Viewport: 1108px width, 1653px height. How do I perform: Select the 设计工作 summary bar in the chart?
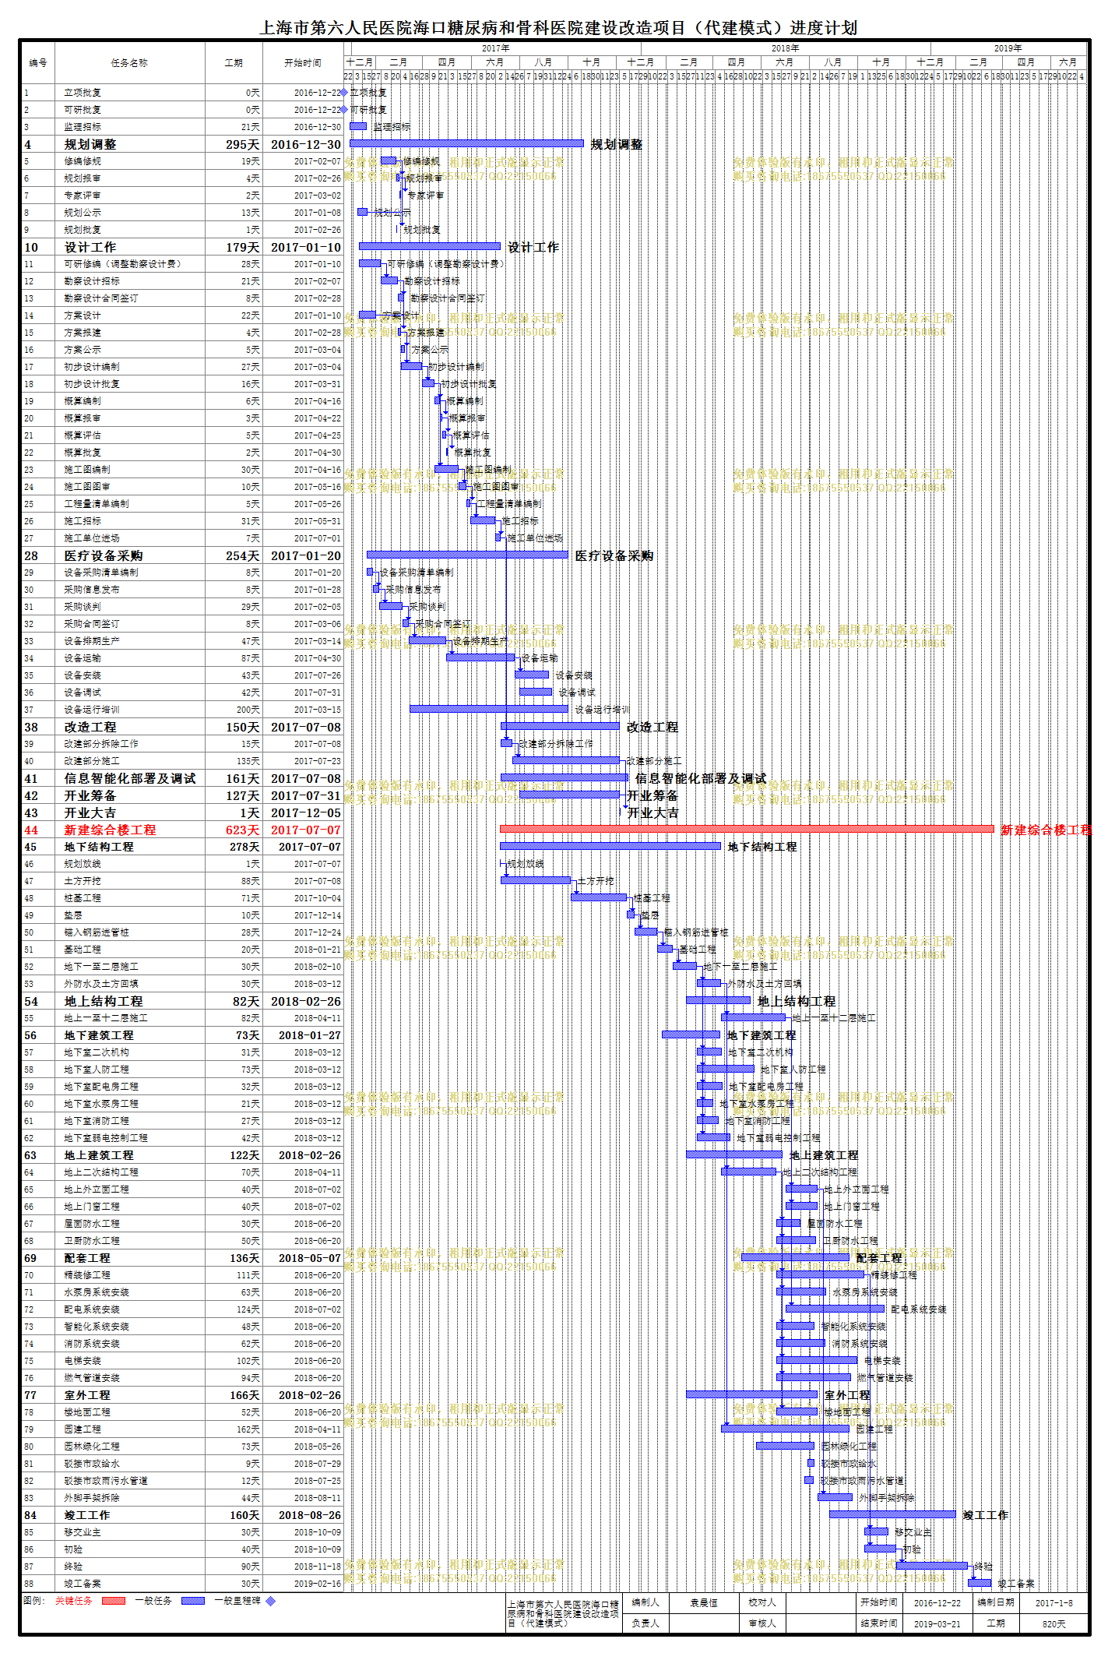430,246
